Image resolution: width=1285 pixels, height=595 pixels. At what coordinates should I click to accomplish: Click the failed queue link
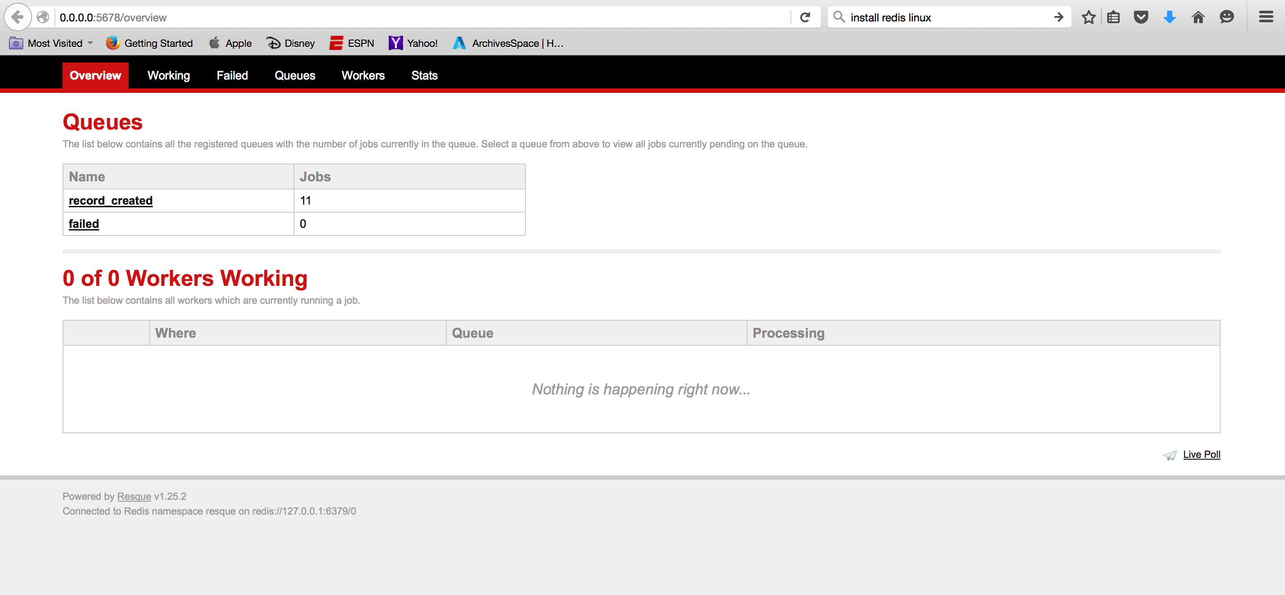(x=84, y=224)
